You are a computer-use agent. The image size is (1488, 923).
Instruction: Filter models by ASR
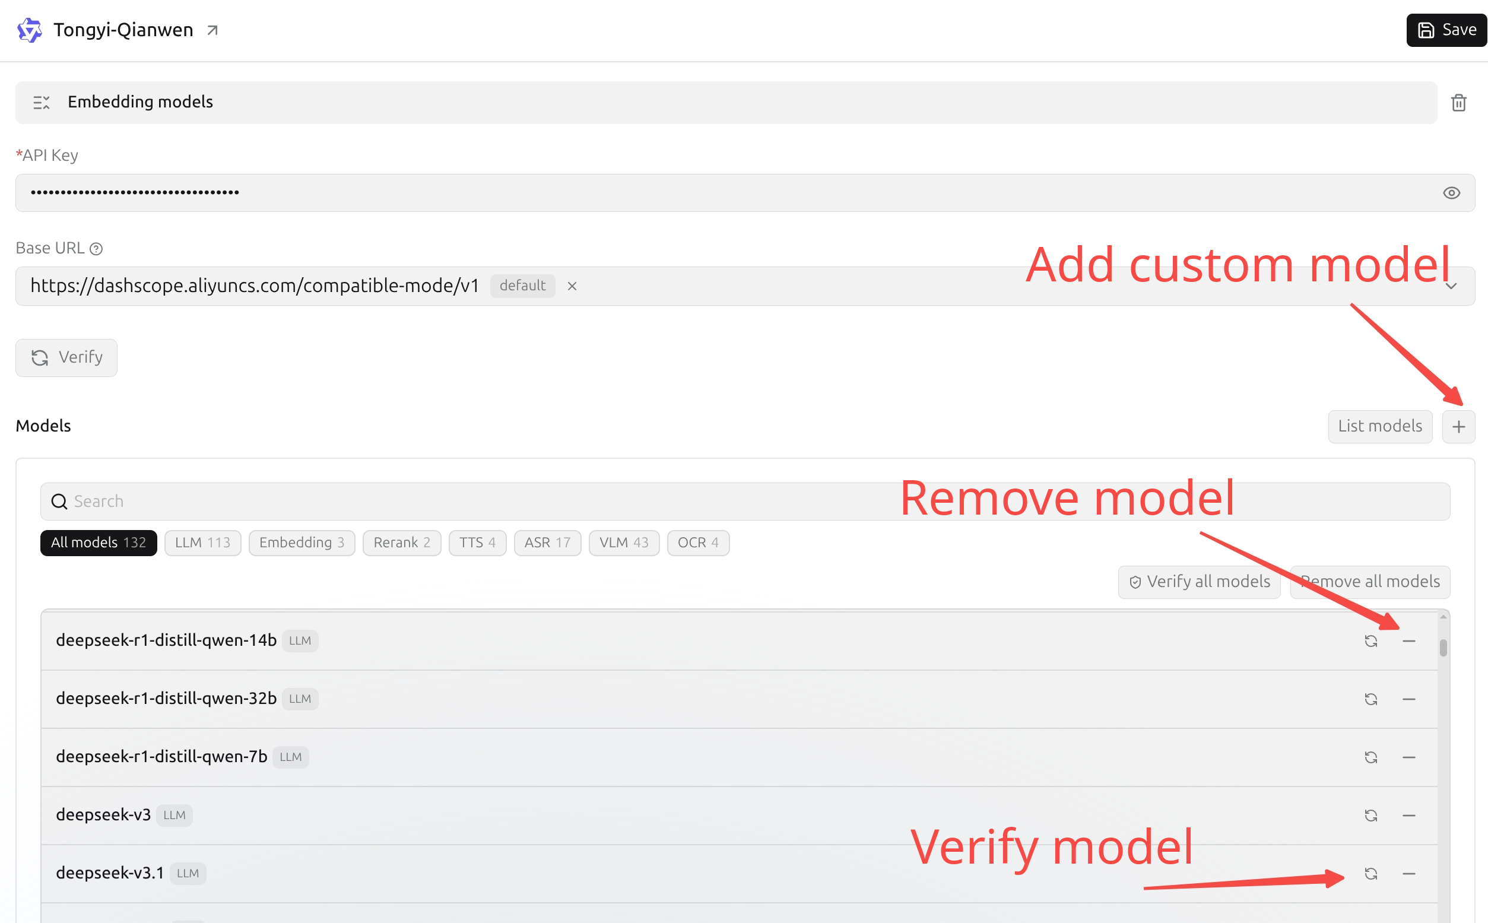click(547, 543)
